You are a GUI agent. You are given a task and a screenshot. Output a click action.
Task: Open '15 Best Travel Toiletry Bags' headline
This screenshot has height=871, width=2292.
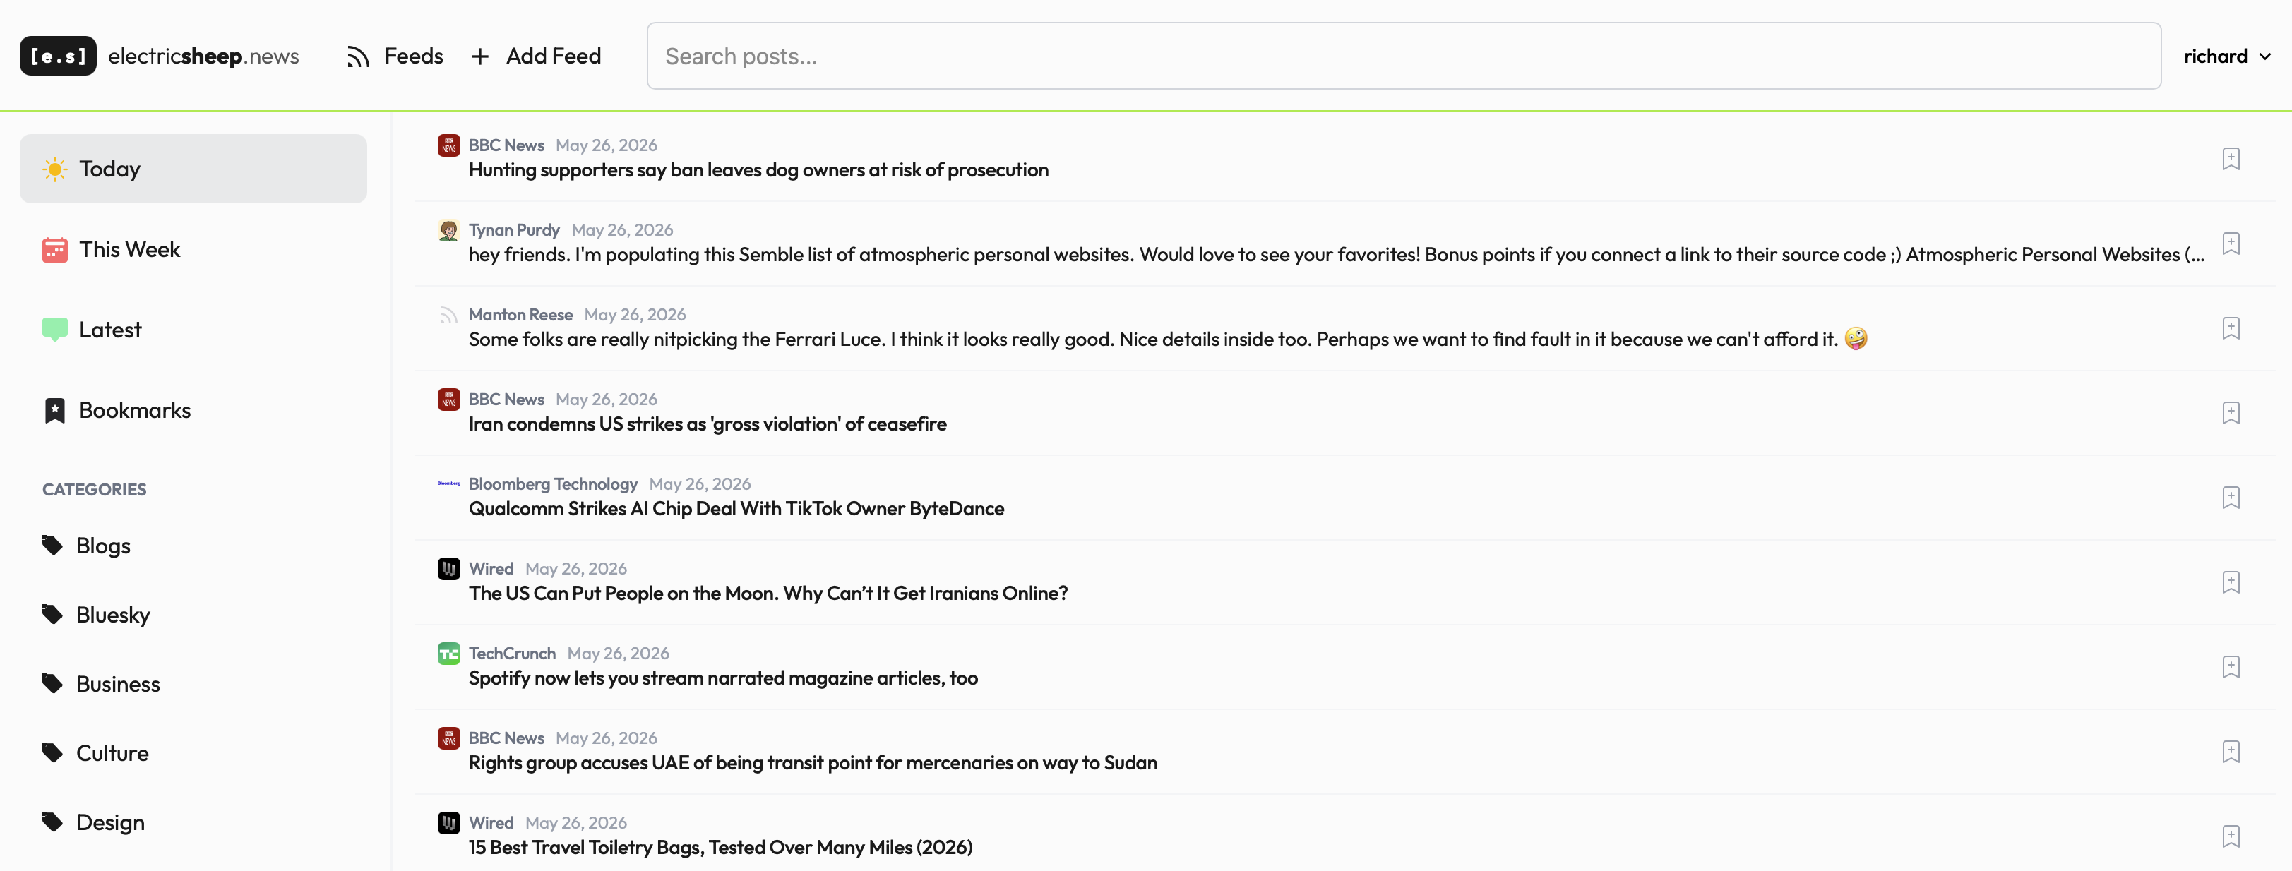pos(720,848)
